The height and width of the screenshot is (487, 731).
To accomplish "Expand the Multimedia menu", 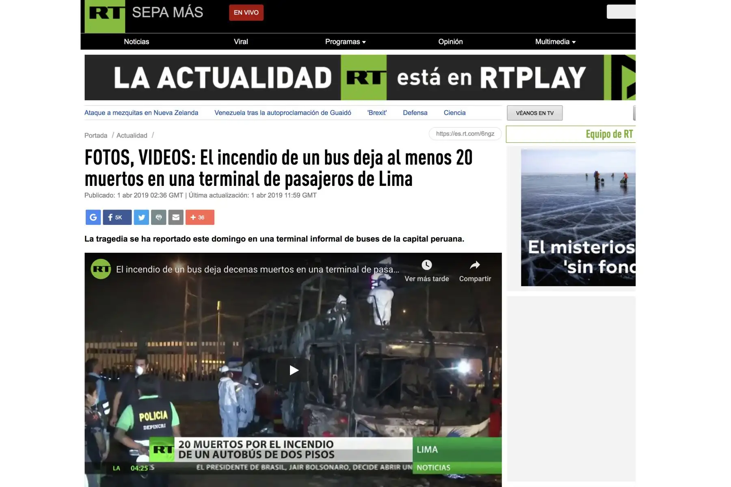I will click(x=556, y=41).
